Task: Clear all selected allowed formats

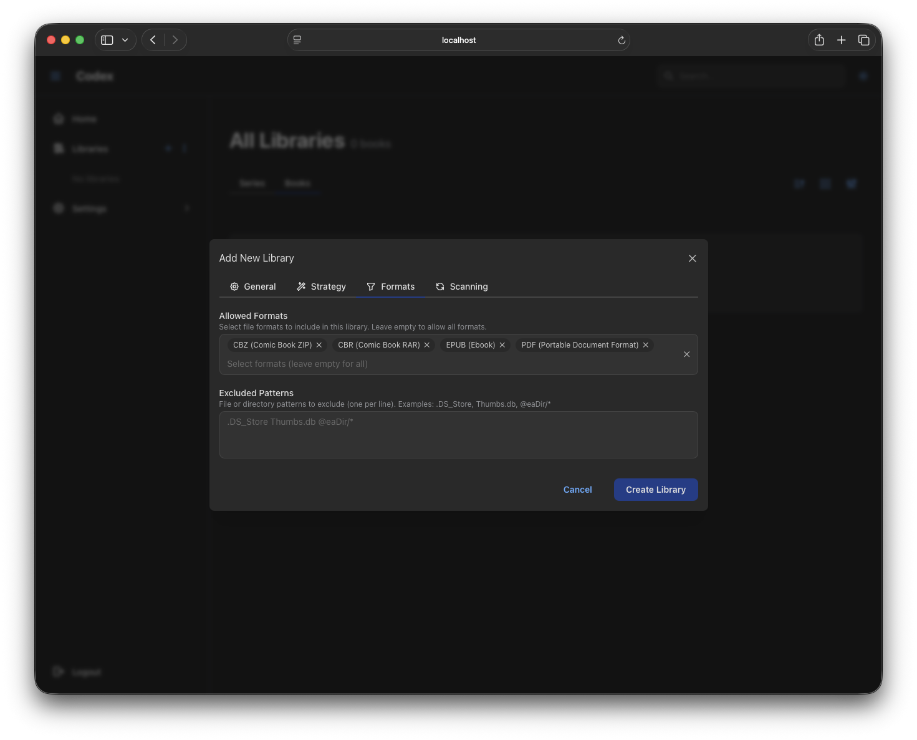Action: tap(686, 354)
